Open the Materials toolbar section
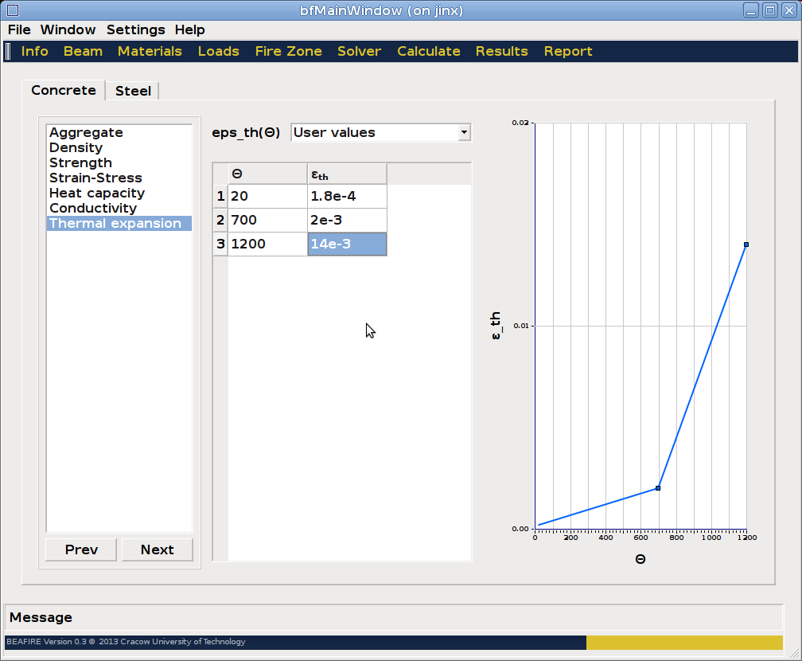Image resolution: width=802 pixels, height=661 pixels. (150, 51)
